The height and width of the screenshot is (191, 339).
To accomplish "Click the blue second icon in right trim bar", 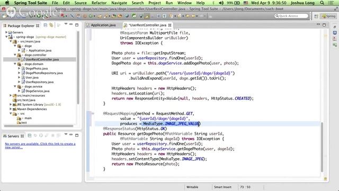I will [335, 33].
